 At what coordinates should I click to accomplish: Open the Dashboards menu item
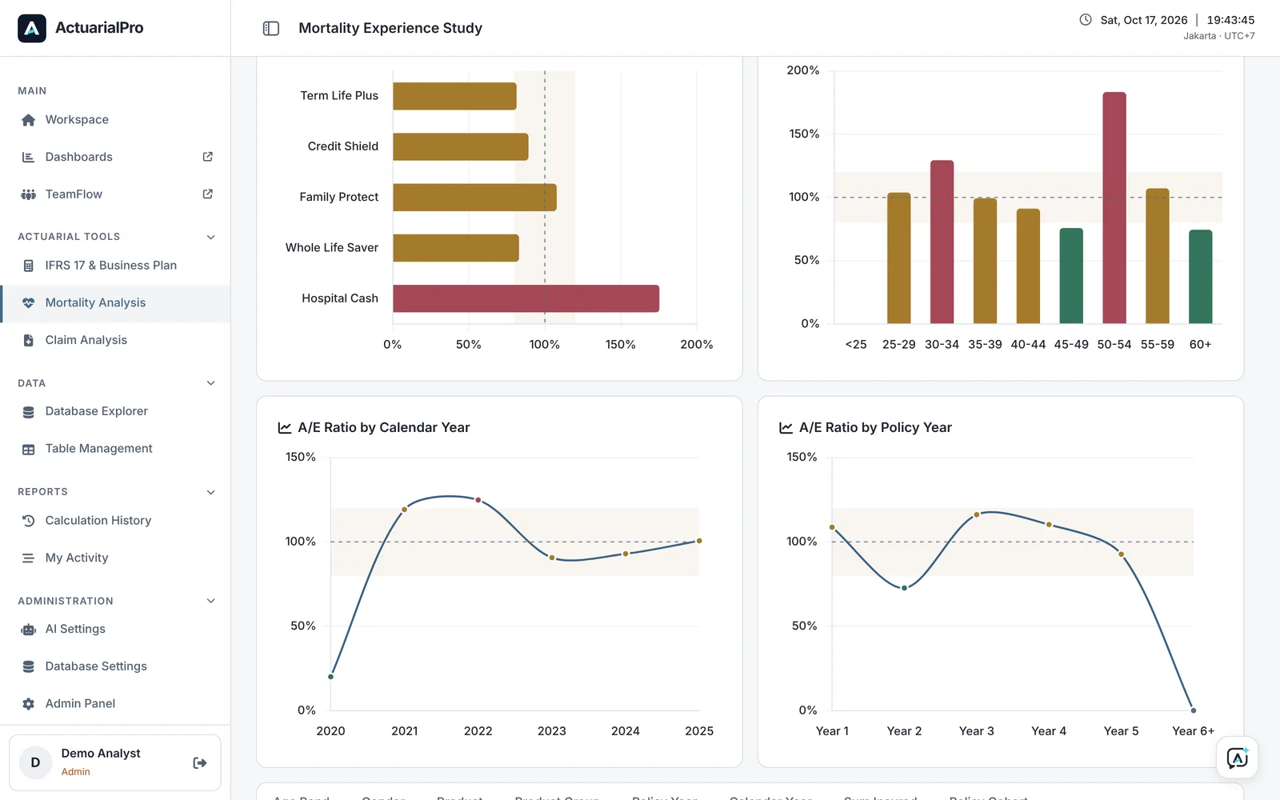(116, 157)
